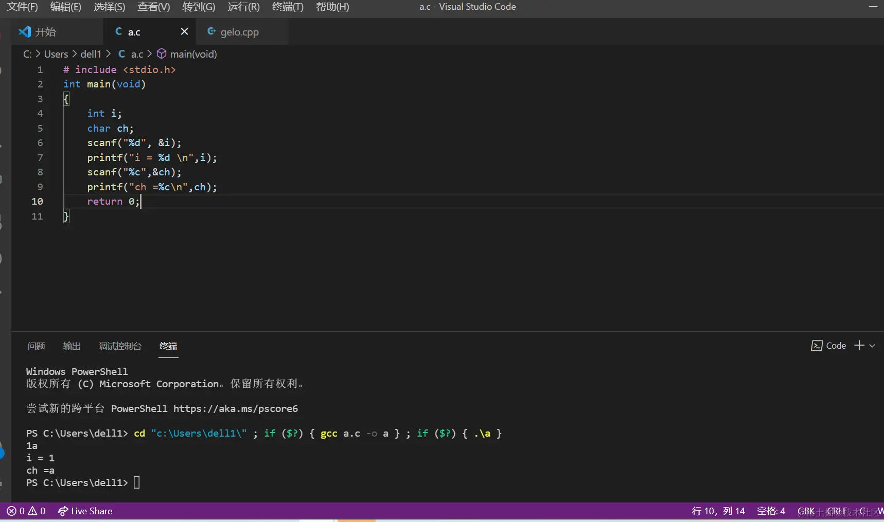Focus the terminal prompt cursor after dell1>
Screen dimensions: 884x522
[x=136, y=482]
